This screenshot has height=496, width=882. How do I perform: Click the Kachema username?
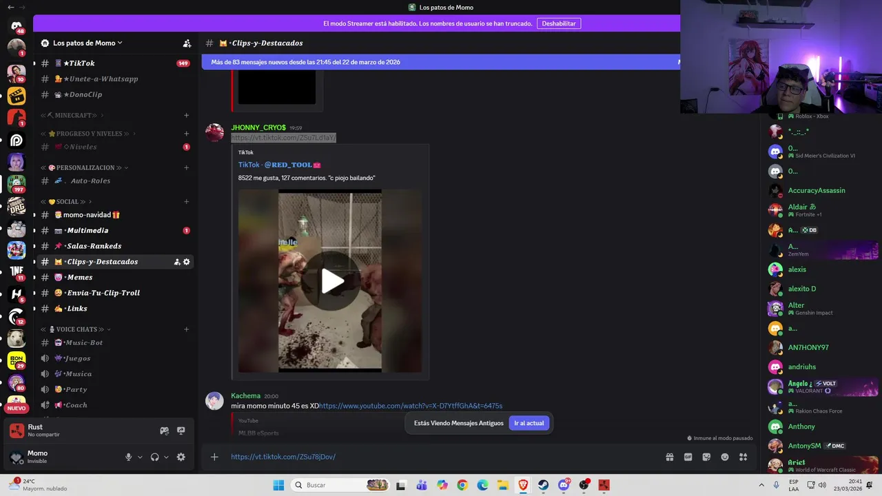pos(245,396)
